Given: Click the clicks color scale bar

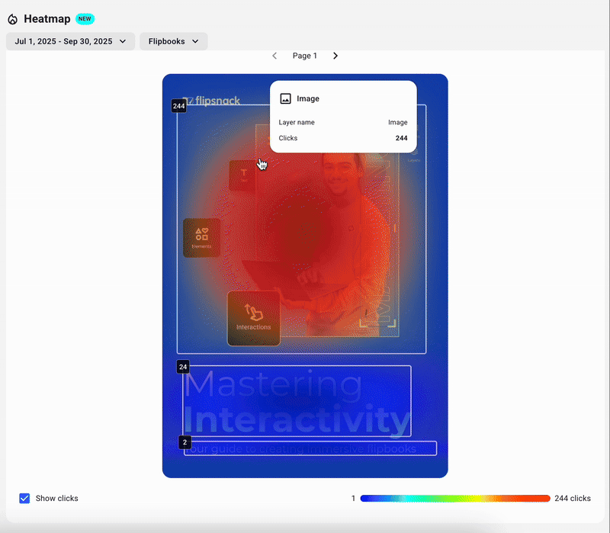Looking at the screenshot, I should 454,498.
